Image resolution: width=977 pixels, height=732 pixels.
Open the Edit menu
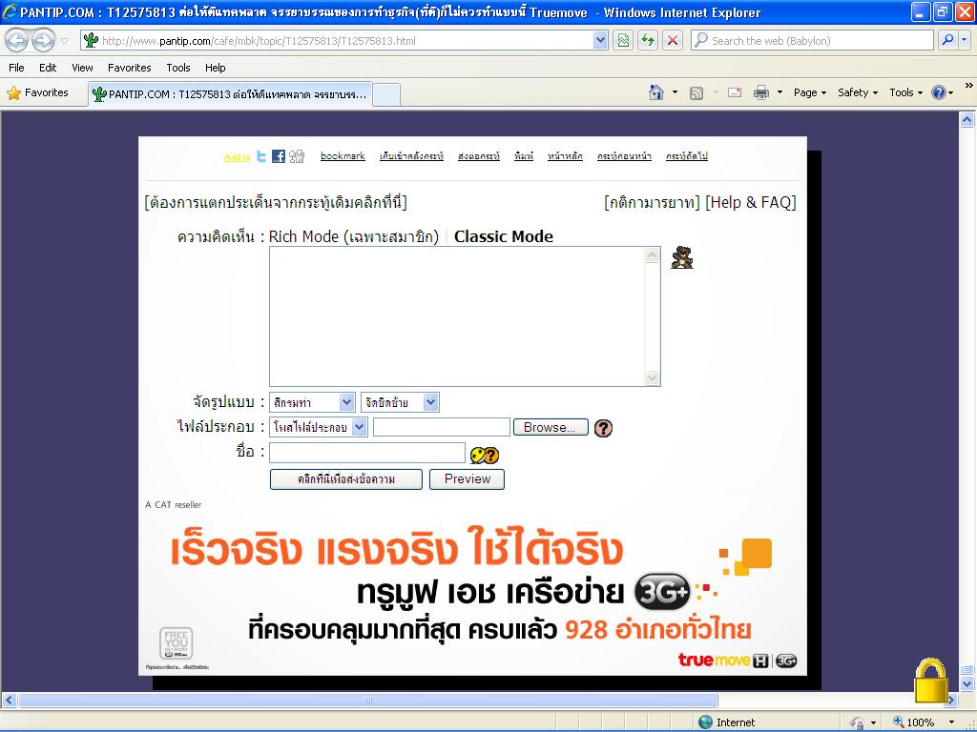click(48, 68)
